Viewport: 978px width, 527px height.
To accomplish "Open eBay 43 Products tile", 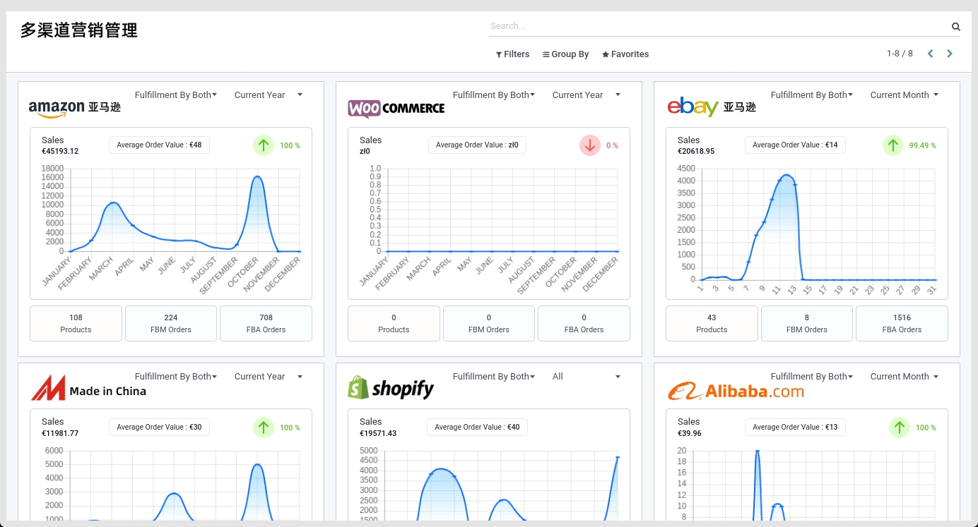I will pyautogui.click(x=712, y=323).
